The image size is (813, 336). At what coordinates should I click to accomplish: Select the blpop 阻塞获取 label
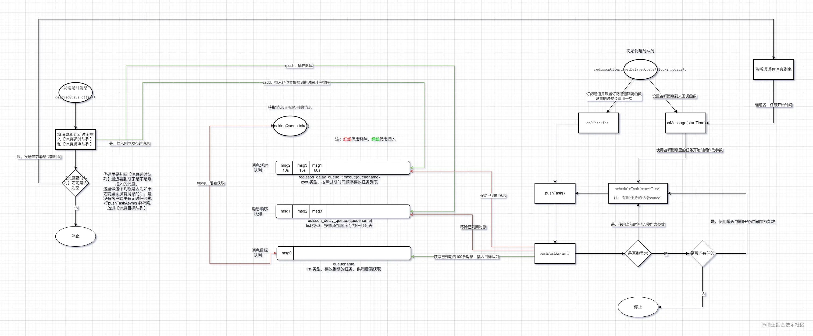tap(210, 183)
